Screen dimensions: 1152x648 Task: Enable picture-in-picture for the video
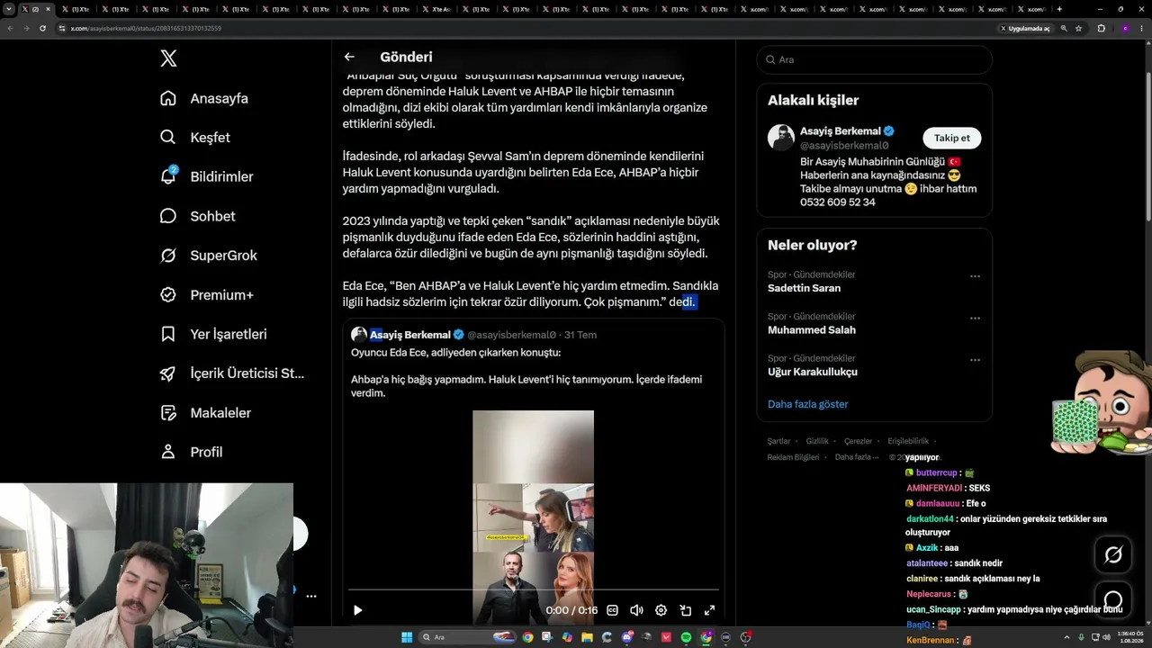pyautogui.click(x=685, y=610)
